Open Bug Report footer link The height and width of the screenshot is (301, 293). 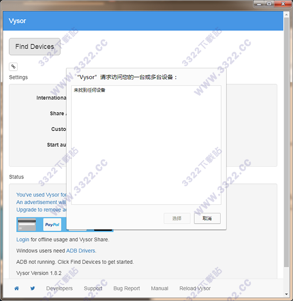pyautogui.click(x=126, y=288)
